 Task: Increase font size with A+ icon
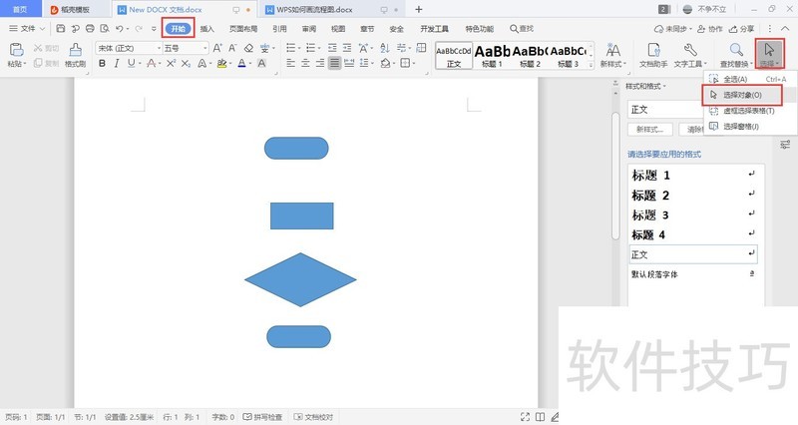pos(217,48)
